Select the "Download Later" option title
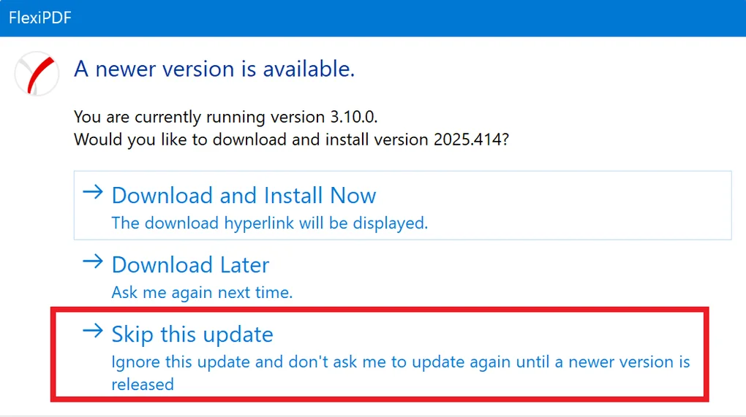746x417 pixels. [x=190, y=265]
